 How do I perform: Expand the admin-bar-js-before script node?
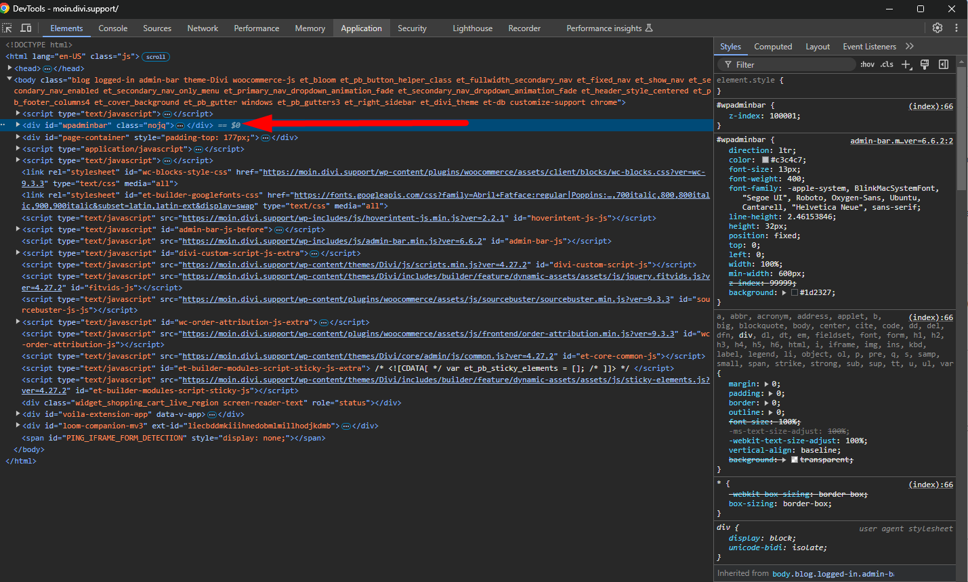coord(18,229)
